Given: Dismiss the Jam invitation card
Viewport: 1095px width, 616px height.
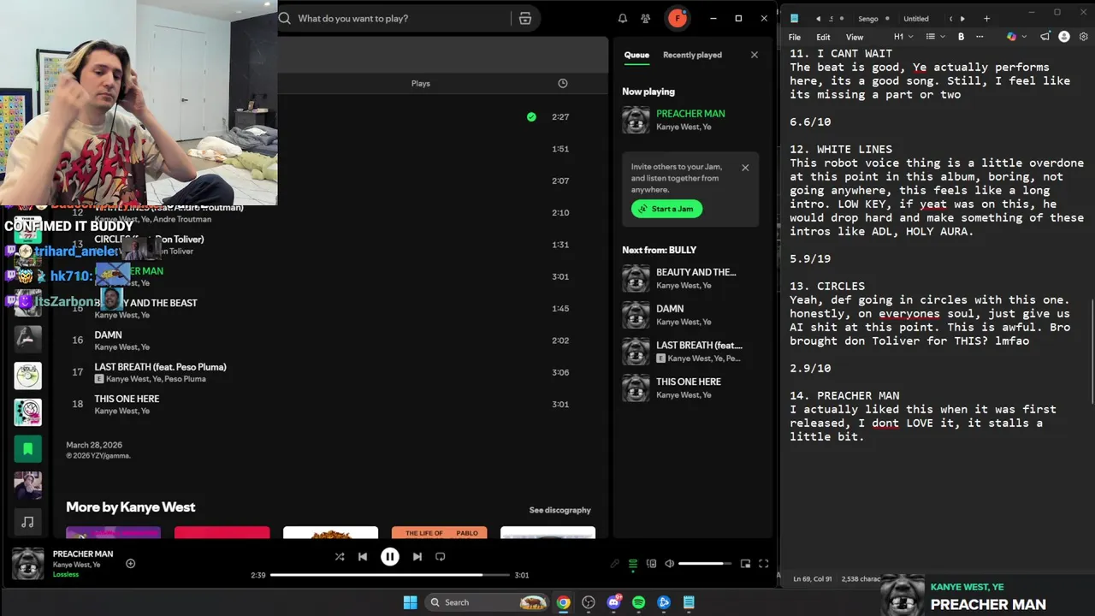Looking at the screenshot, I should (745, 168).
